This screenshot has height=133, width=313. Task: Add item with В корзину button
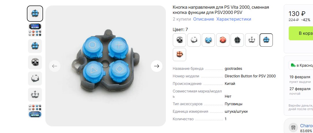click(301, 33)
